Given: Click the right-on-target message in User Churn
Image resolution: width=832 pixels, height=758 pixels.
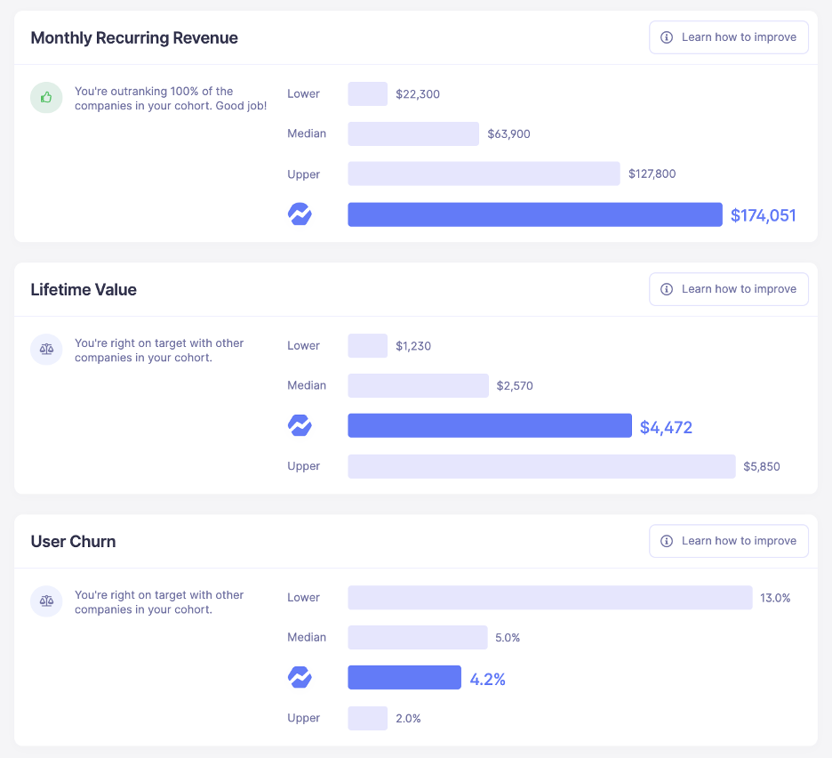Looking at the screenshot, I should click(159, 601).
